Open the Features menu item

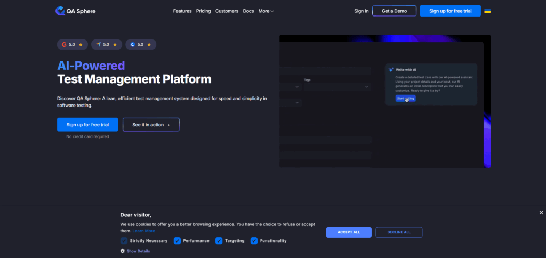(x=182, y=11)
